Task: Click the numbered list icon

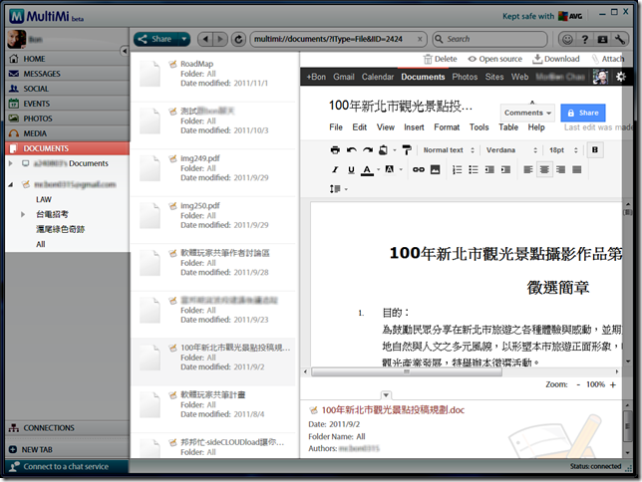Action: [458, 170]
